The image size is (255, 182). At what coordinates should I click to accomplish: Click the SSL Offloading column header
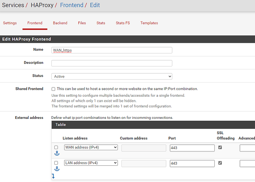click(225, 135)
